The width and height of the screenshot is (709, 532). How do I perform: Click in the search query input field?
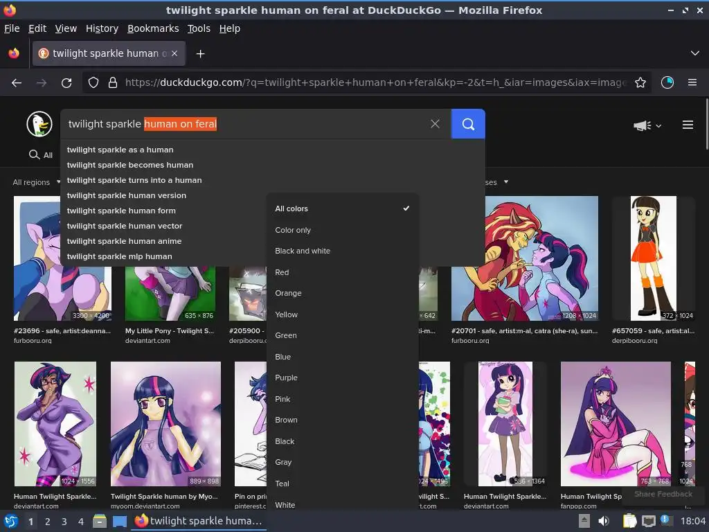point(244,124)
